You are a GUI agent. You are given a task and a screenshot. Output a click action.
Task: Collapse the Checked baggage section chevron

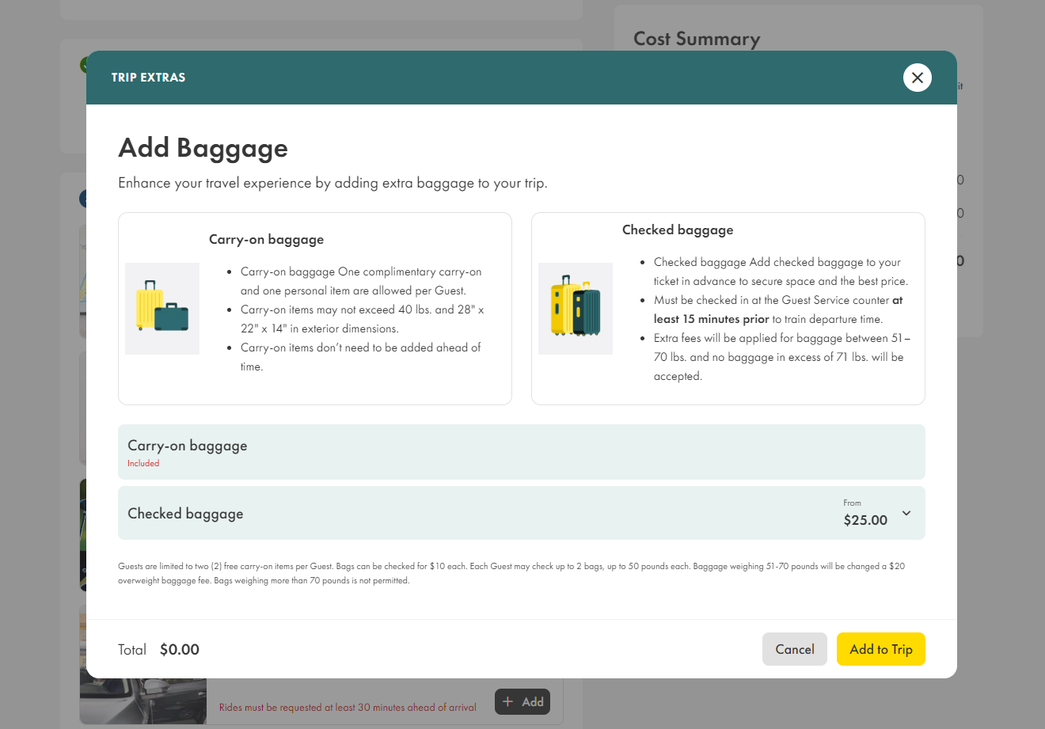tap(906, 513)
